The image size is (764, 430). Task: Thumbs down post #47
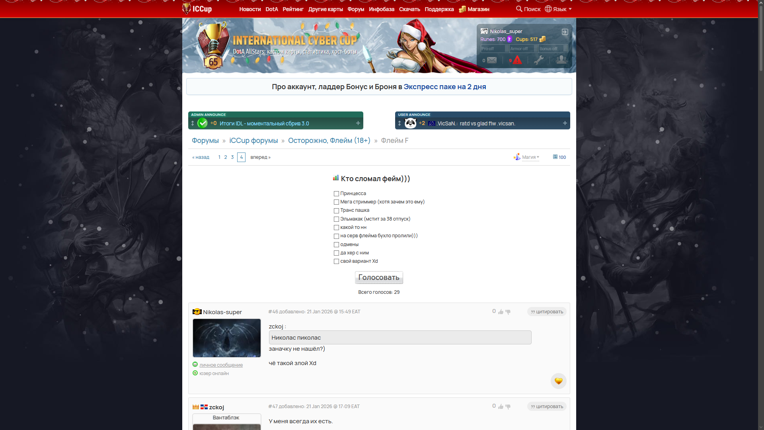[x=508, y=407]
